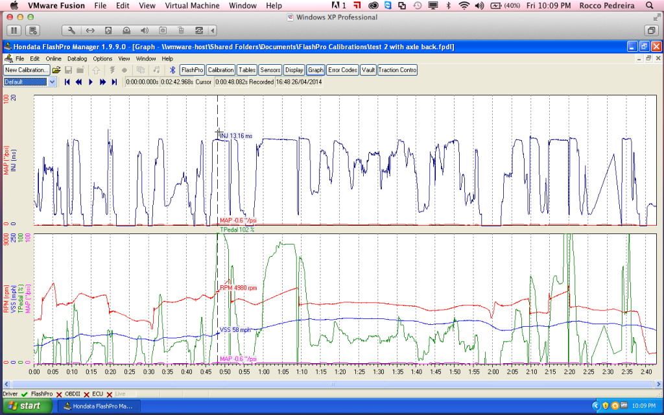Open a calibration file with the folder icon
The image size is (664, 415).
[x=56, y=70]
